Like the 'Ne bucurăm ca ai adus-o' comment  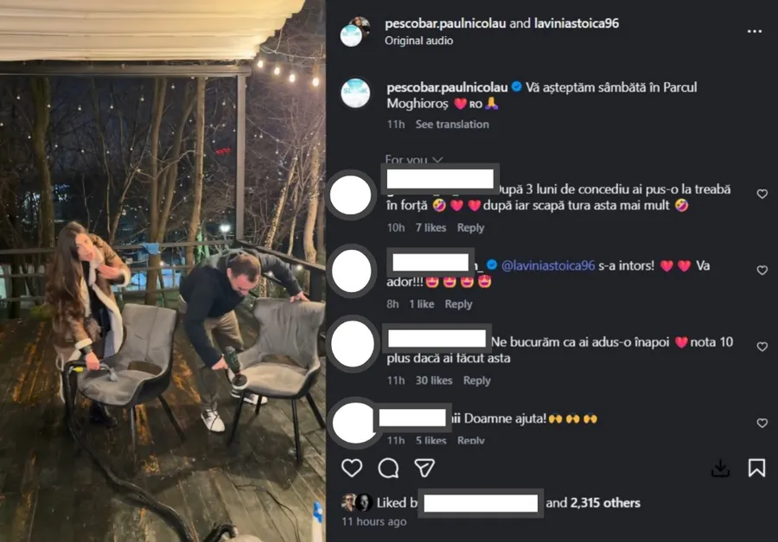tap(762, 347)
